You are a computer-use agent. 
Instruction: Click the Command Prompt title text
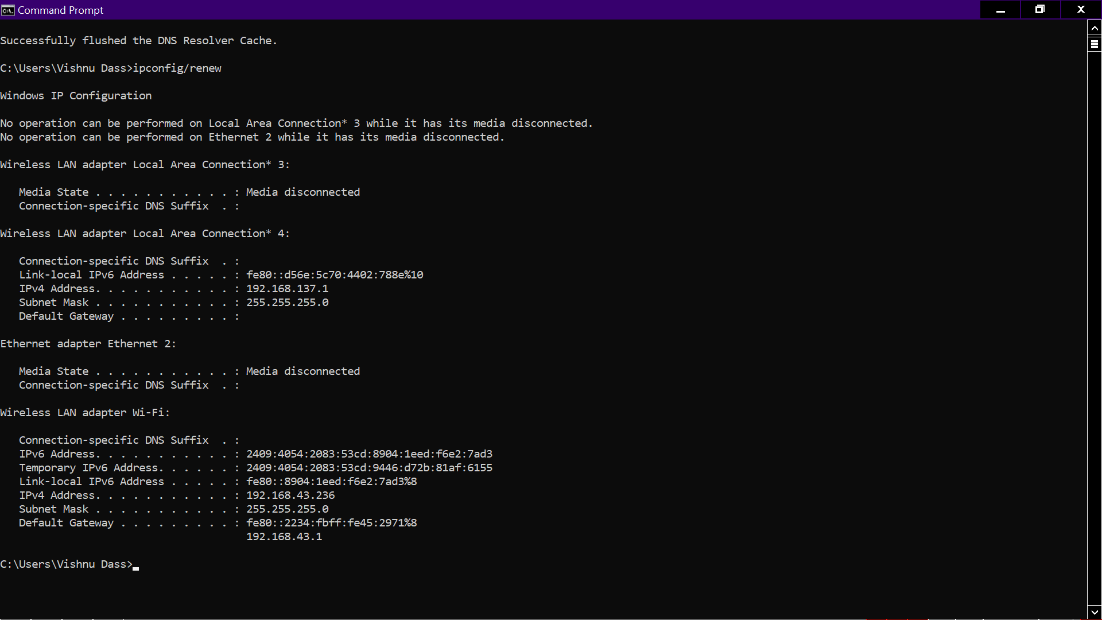click(x=60, y=10)
